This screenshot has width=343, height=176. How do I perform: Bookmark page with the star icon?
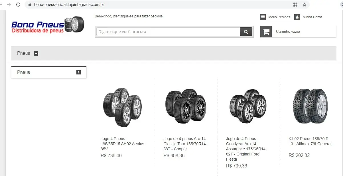[305, 5]
